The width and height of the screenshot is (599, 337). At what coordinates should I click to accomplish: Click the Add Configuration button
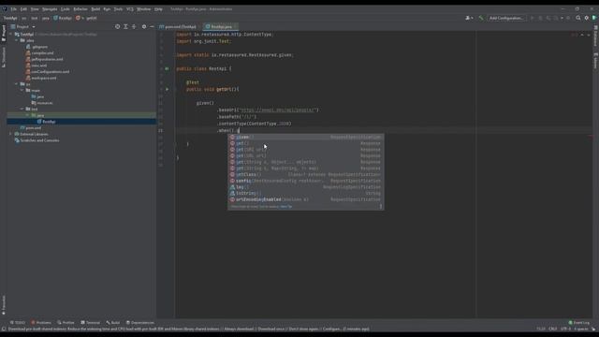[506, 18]
